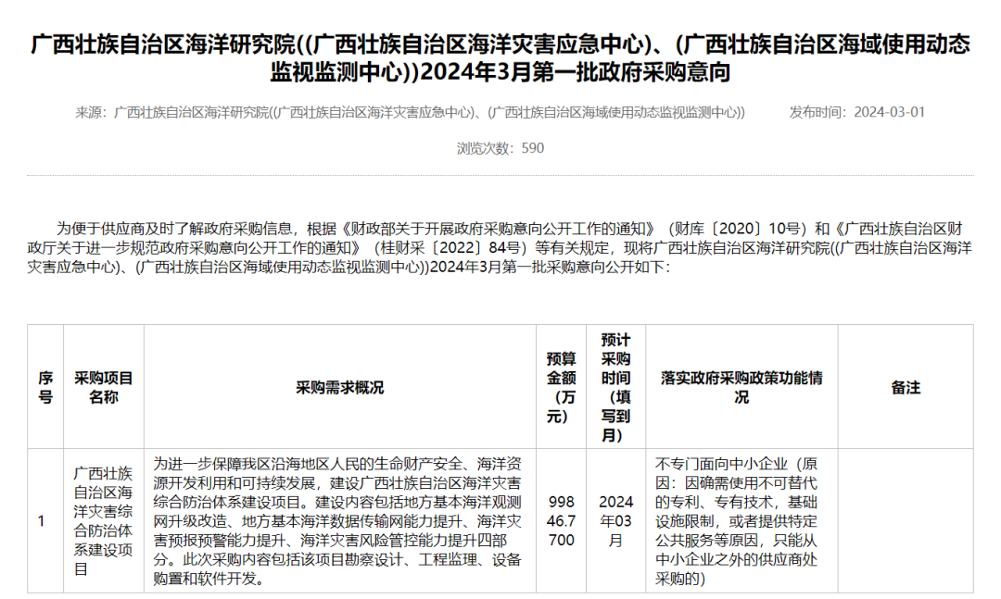Click the row number 1 cell
This screenshot has height=599, width=1001.
pos(45,521)
